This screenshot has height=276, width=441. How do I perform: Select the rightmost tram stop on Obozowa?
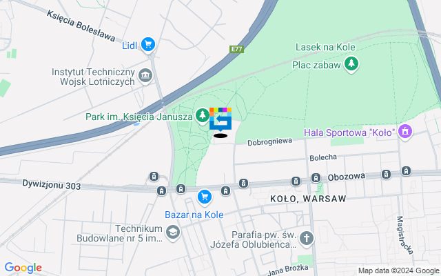point(406,170)
